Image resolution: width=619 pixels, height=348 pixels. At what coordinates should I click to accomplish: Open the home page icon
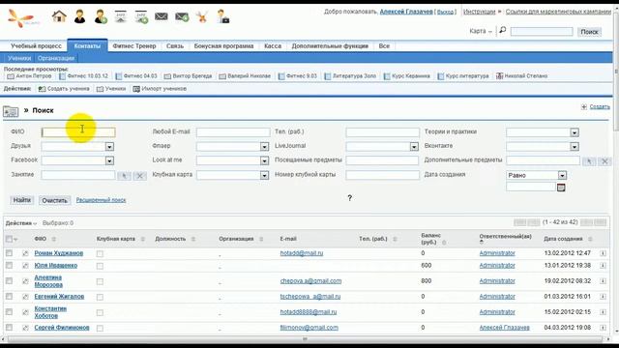[59, 16]
